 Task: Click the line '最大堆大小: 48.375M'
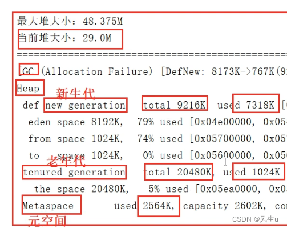70,21
